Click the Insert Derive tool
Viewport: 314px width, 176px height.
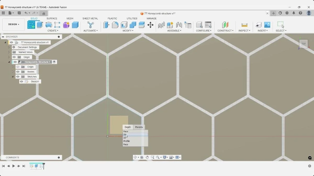coord(259,25)
